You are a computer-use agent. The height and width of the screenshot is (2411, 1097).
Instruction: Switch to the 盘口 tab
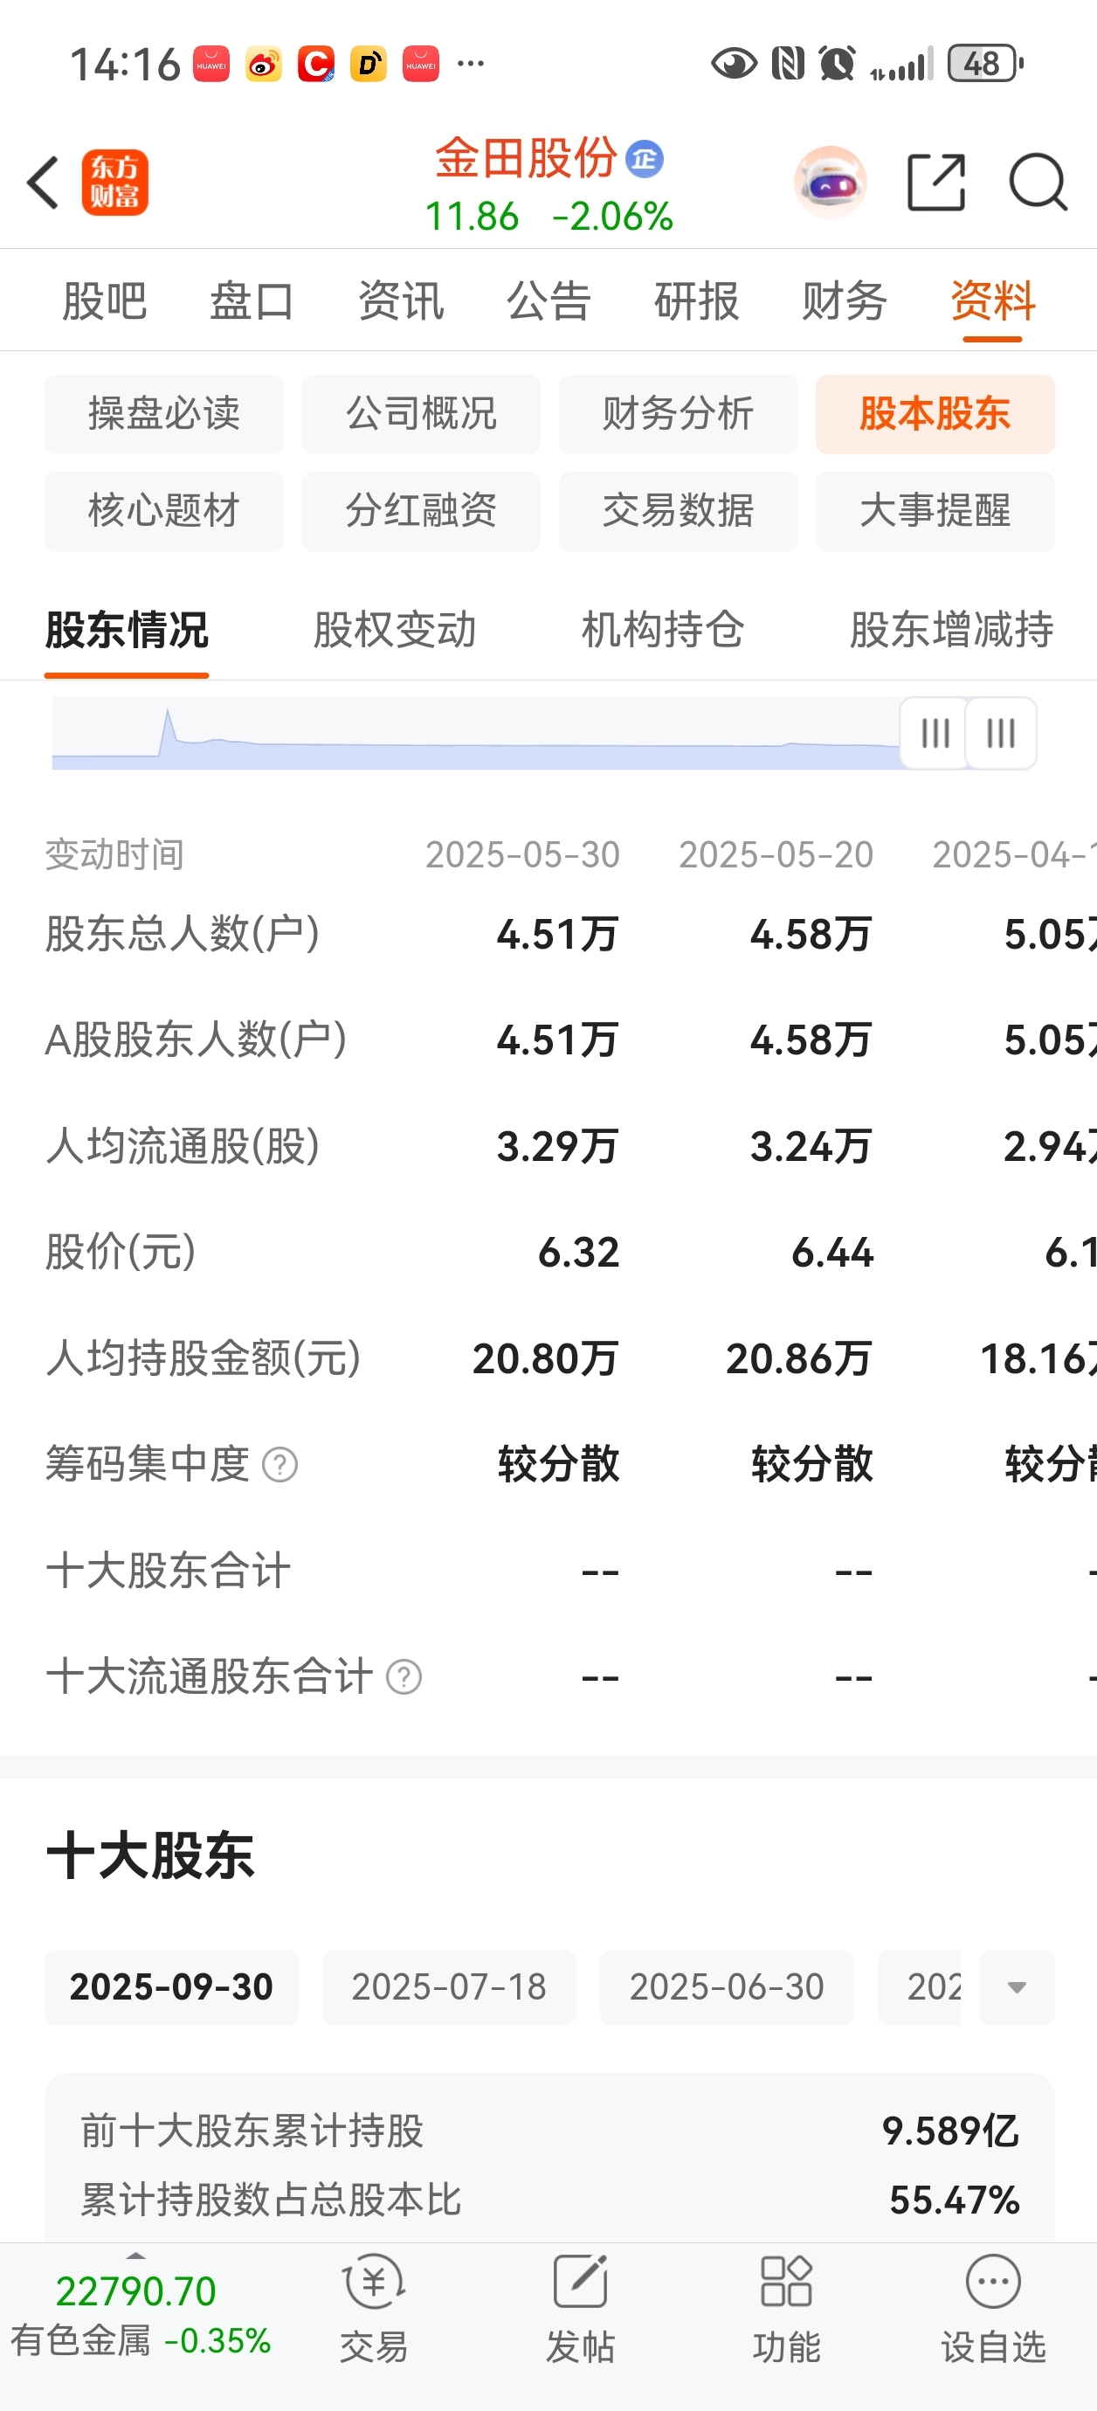(252, 301)
